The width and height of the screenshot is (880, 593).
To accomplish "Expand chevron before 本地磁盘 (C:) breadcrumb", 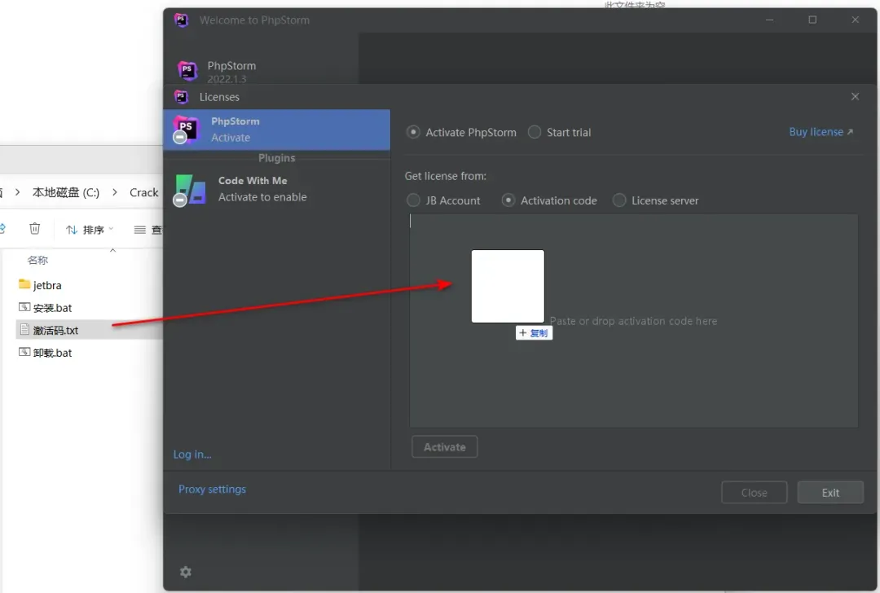I will [17, 192].
